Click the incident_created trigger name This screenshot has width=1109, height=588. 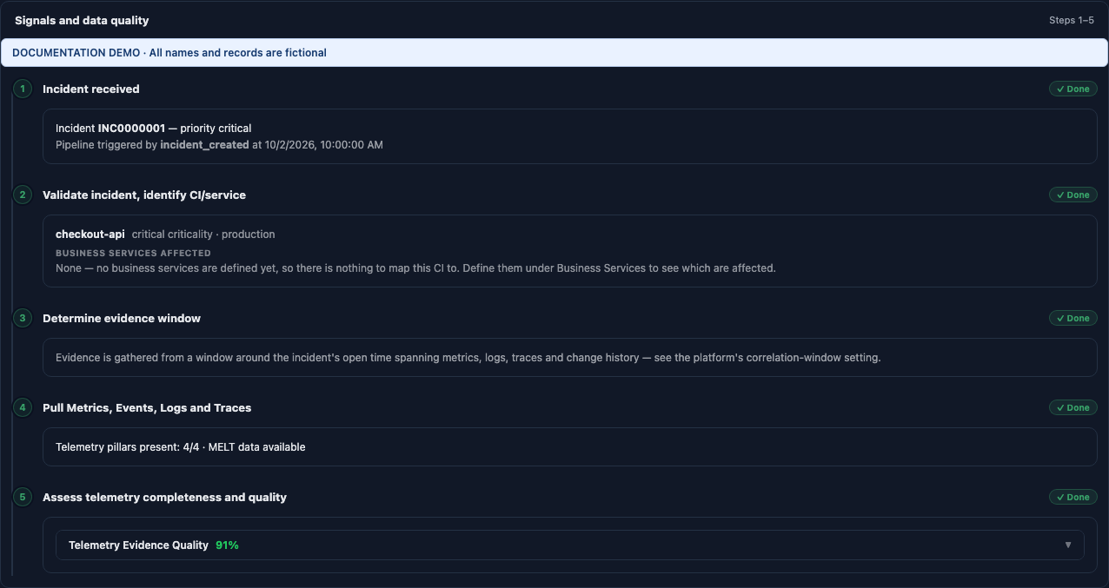coord(204,145)
